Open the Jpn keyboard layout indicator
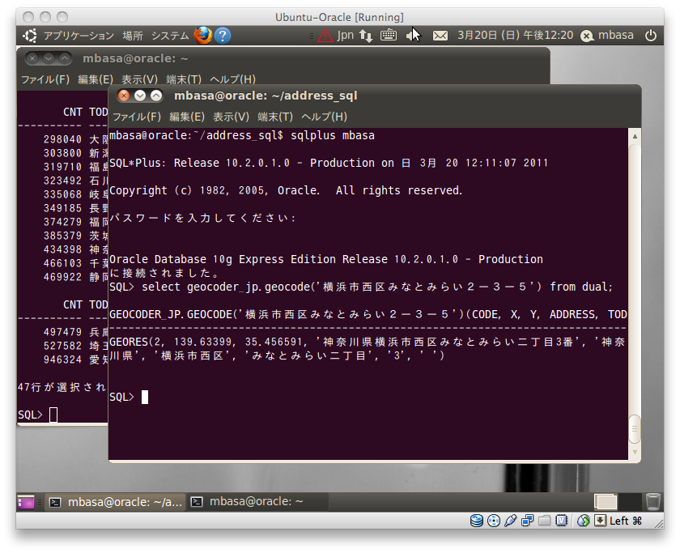Viewport: 680px width, 553px height. click(345, 35)
